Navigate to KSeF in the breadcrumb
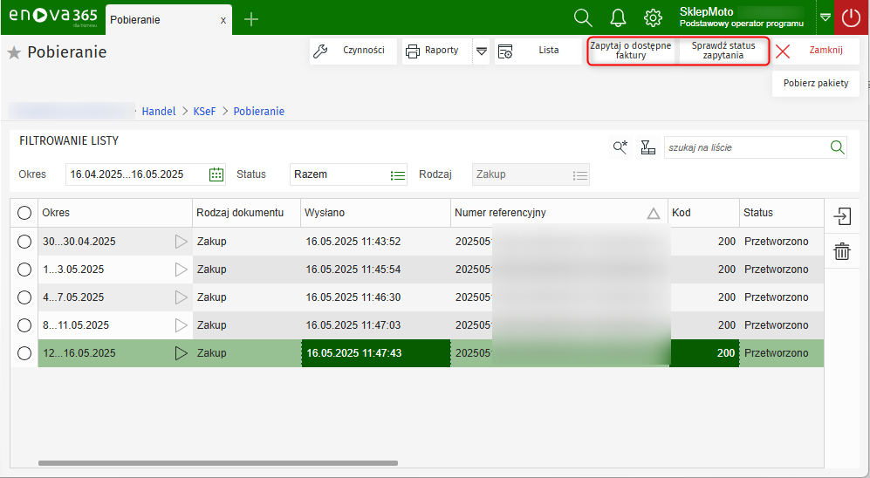This screenshot has height=478, width=870. coord(204,112)
